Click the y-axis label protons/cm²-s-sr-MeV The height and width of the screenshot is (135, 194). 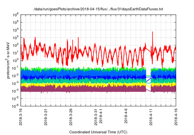pos(9,61)
